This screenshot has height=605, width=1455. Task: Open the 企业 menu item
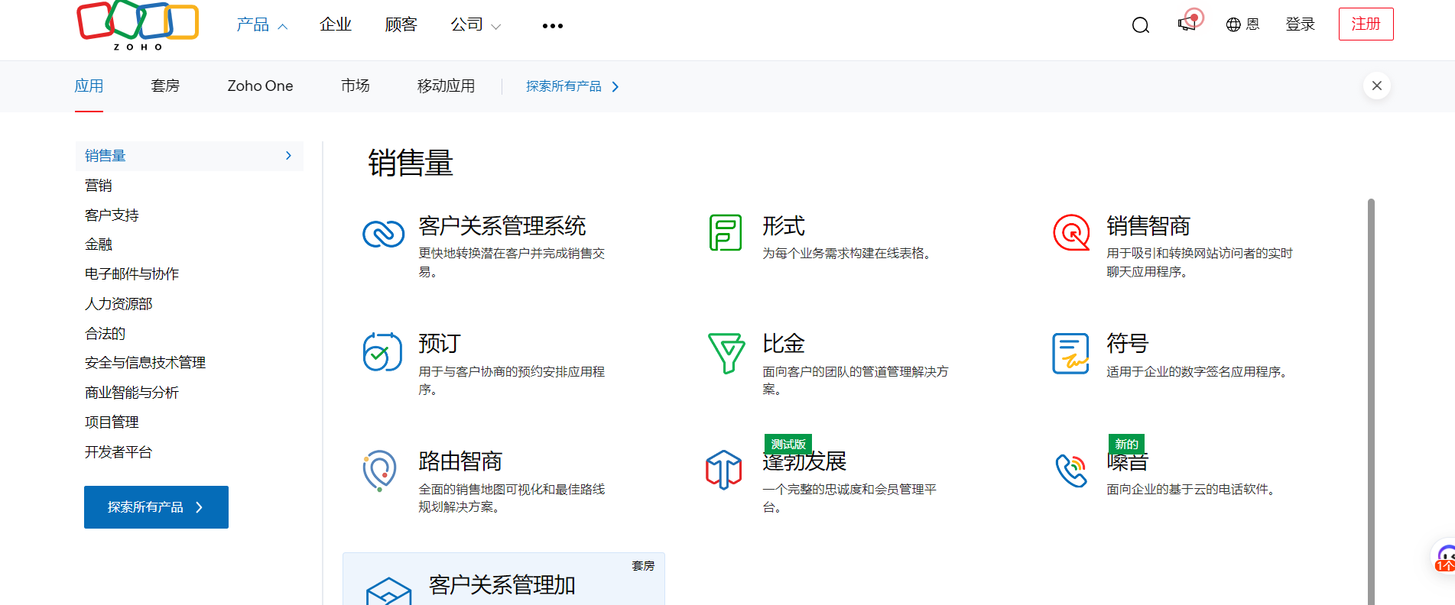tap(336, 25)
